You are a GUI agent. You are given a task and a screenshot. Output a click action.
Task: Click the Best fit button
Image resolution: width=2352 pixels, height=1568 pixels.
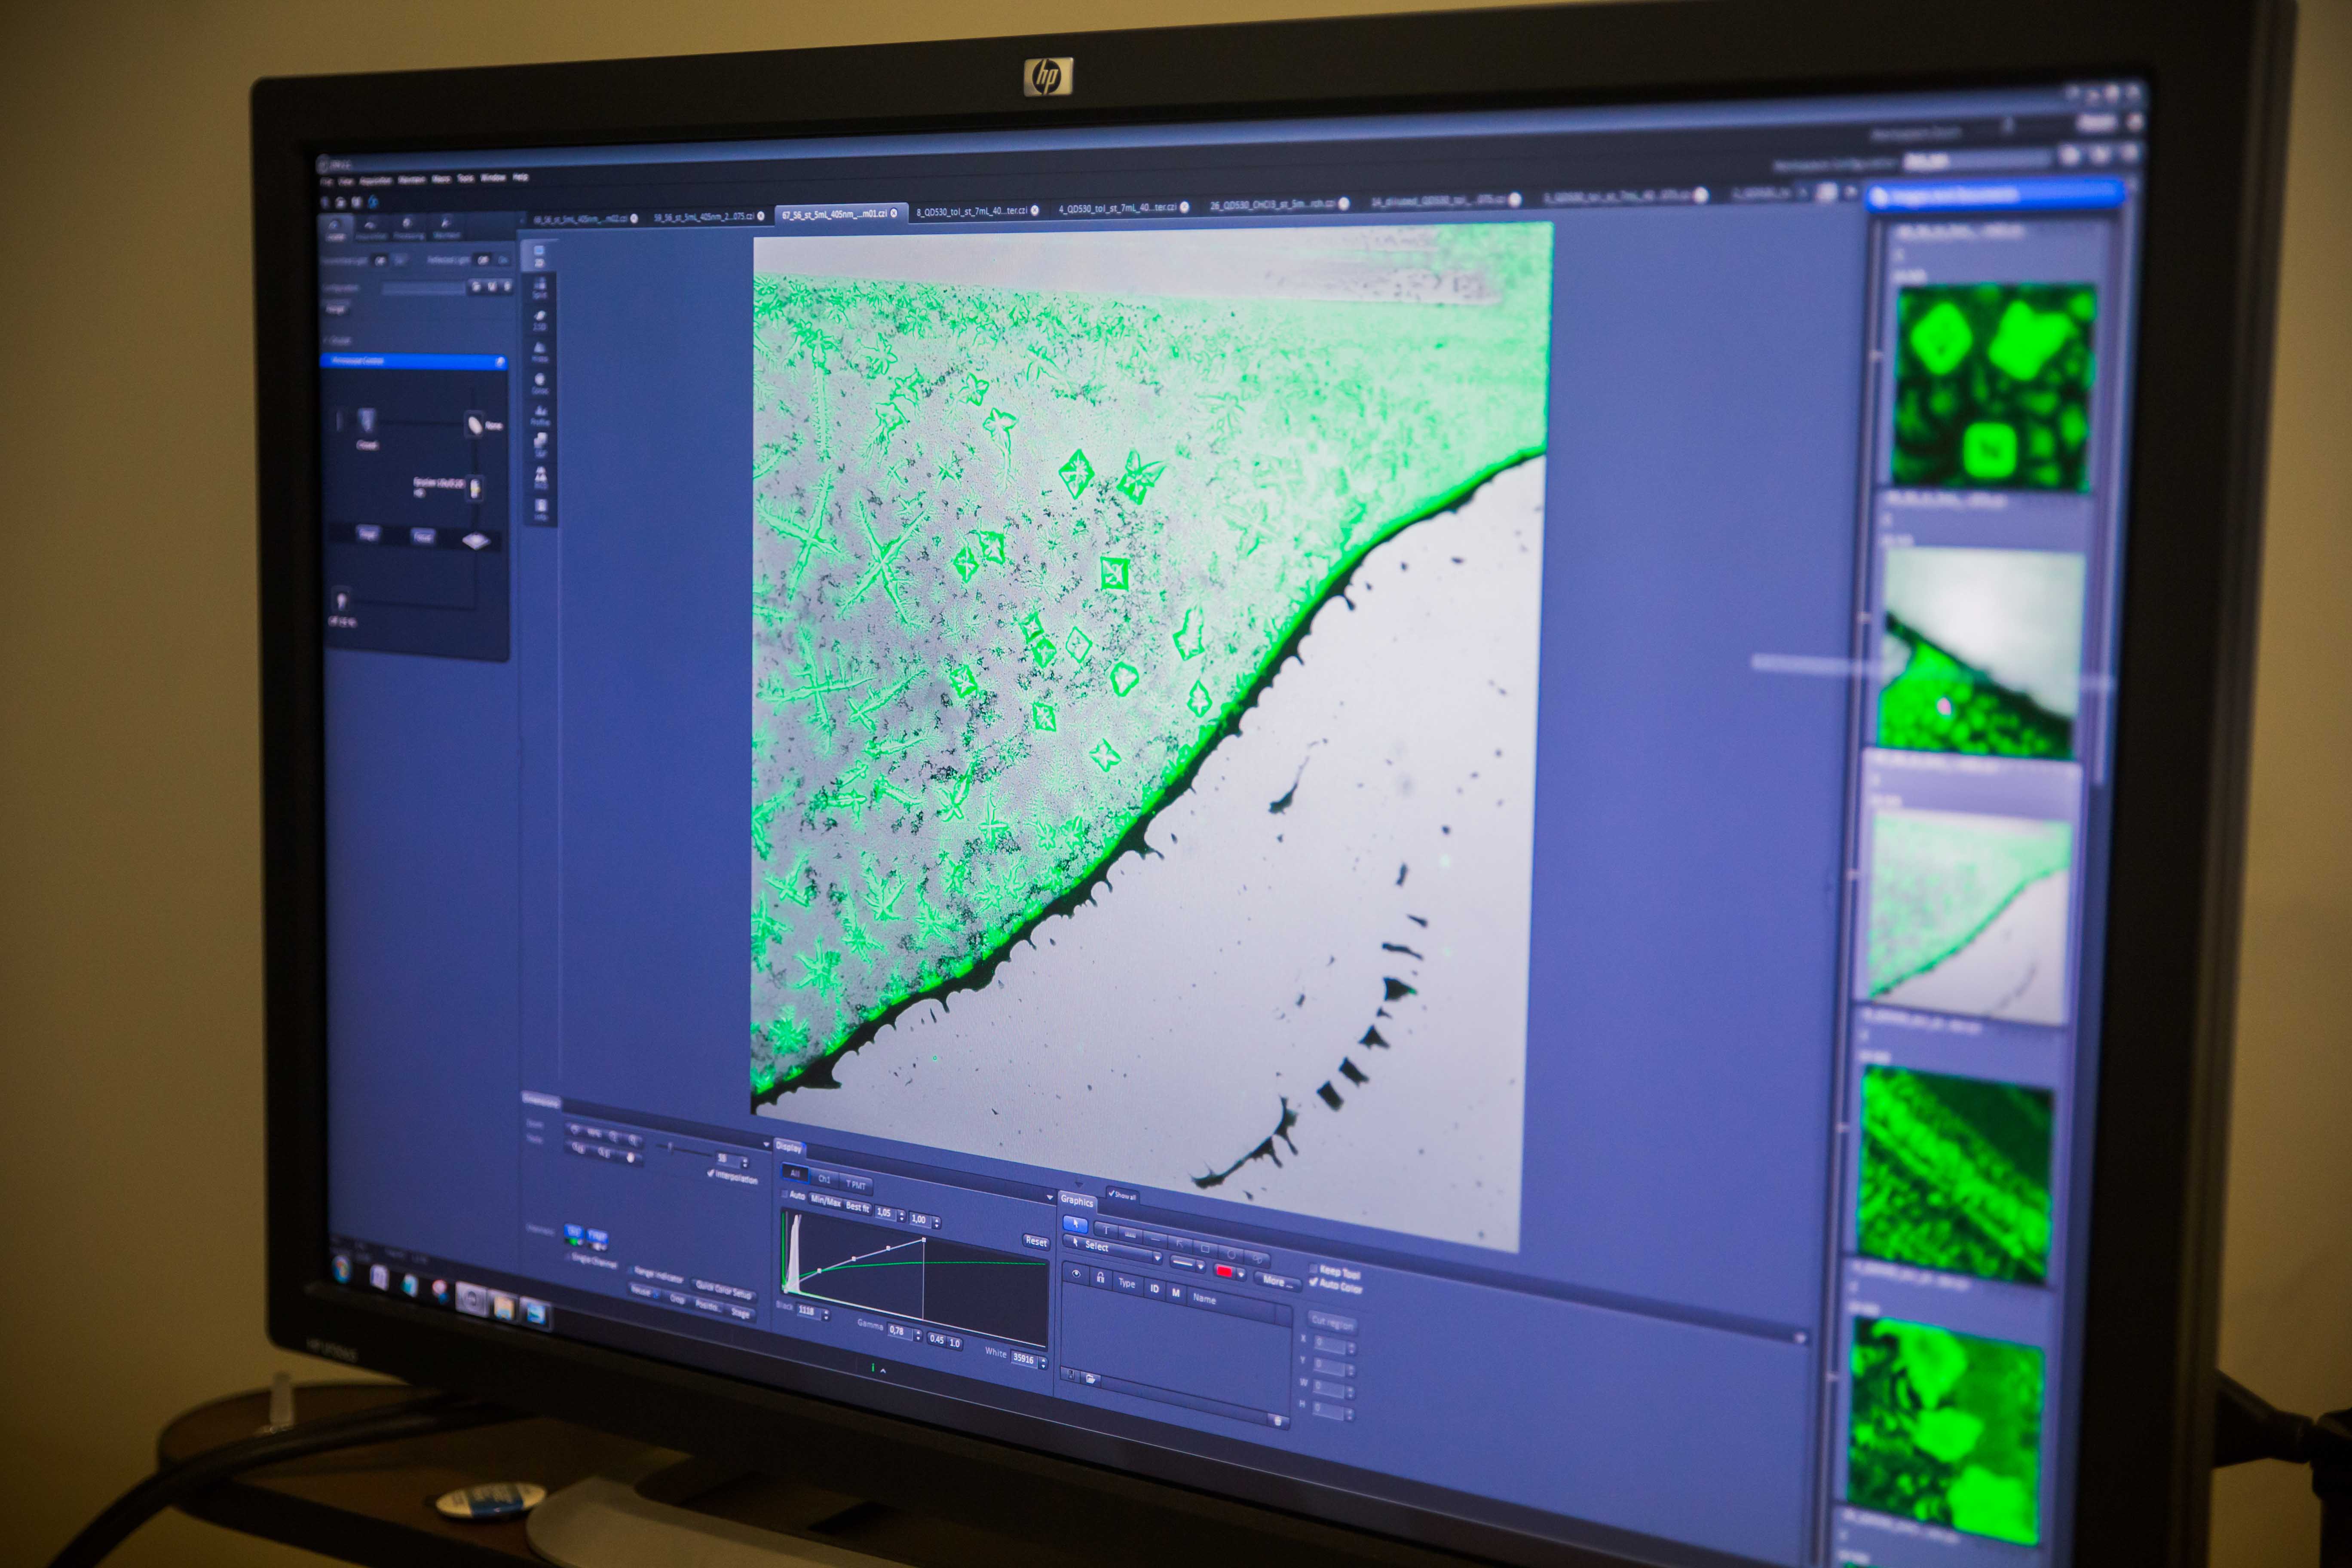pyautogui.click(x=858, y=1207)
